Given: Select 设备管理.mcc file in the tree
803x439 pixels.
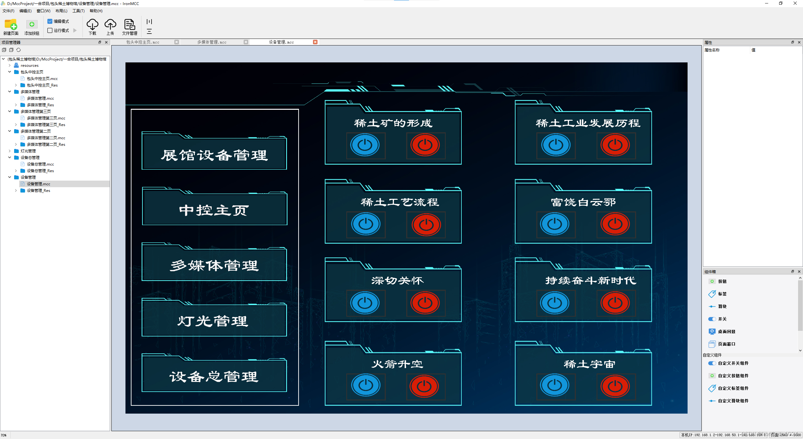Looking at the screenshot, I should [38, 184].
